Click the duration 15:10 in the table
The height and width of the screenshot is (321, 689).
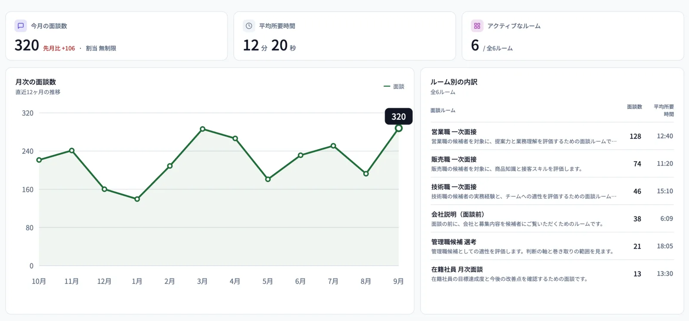point(665,191)
